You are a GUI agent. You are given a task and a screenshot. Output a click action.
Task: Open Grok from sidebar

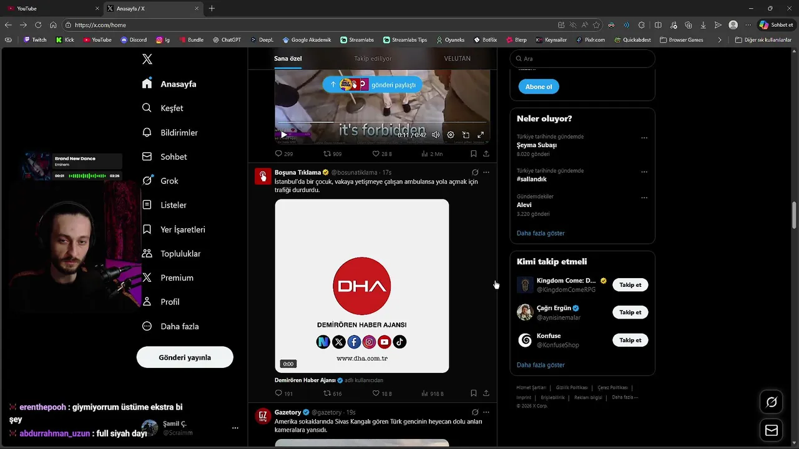[x=160, y=181]
